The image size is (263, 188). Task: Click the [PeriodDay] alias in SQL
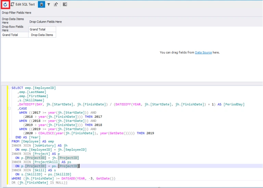tap(234, 104)
